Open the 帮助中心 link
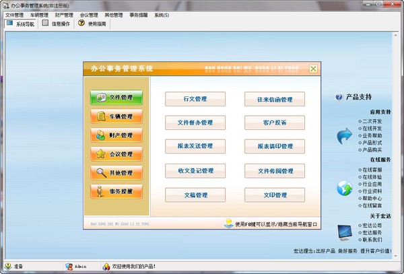Image resolution: width=404 pixels, height=274 pixels. point(372,199)
